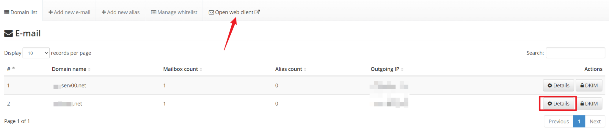Click the Next pagination button
The image size is (609, 132).
pos(595,121)
